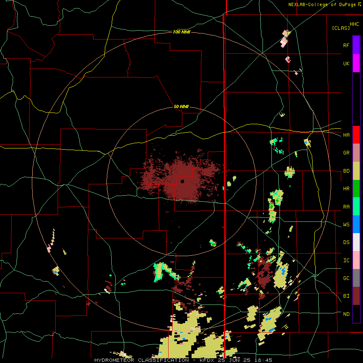The width and height of the screenshot is (363, 363).
Task: Click the IC legend label
Action: [x=346, y=261]
